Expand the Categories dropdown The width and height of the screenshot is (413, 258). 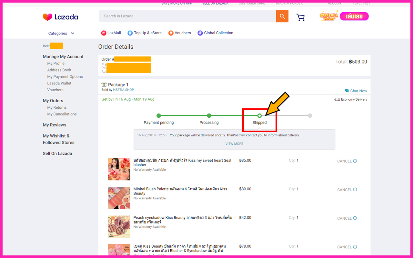click(x=61, y=34)
